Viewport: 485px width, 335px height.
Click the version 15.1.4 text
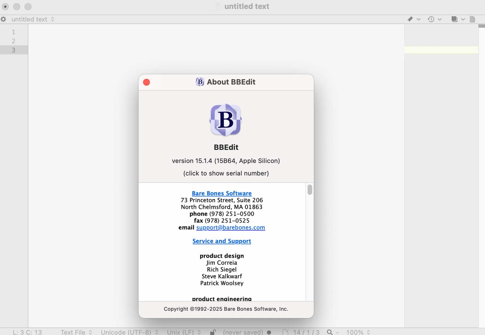(226, 161)
